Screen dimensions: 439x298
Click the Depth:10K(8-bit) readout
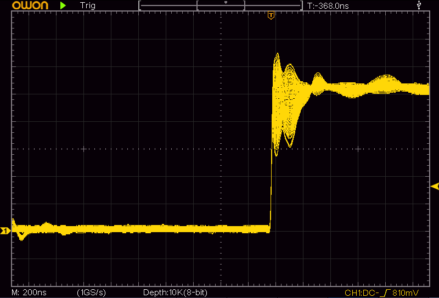[175, 293]
